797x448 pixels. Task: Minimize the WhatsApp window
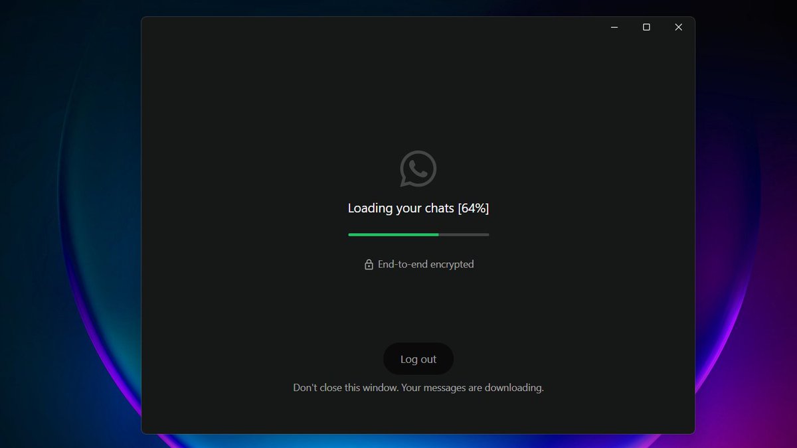click(614, 27)
